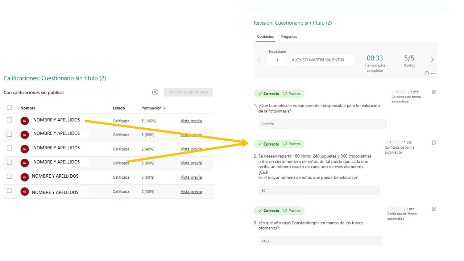Go to next respondent with right chevron
Viewport: 464px width, 261px height.
click(x=432, y=60)
